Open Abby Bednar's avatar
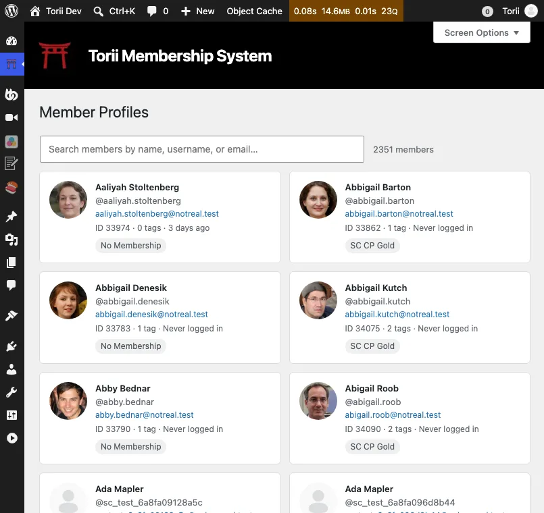 click(x=68, y=401)
